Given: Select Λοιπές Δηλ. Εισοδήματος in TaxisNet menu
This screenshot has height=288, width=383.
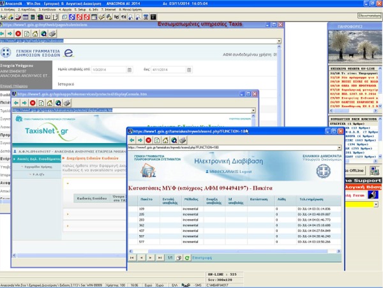Looking at the screenshot, I should (x=36, y=159).
